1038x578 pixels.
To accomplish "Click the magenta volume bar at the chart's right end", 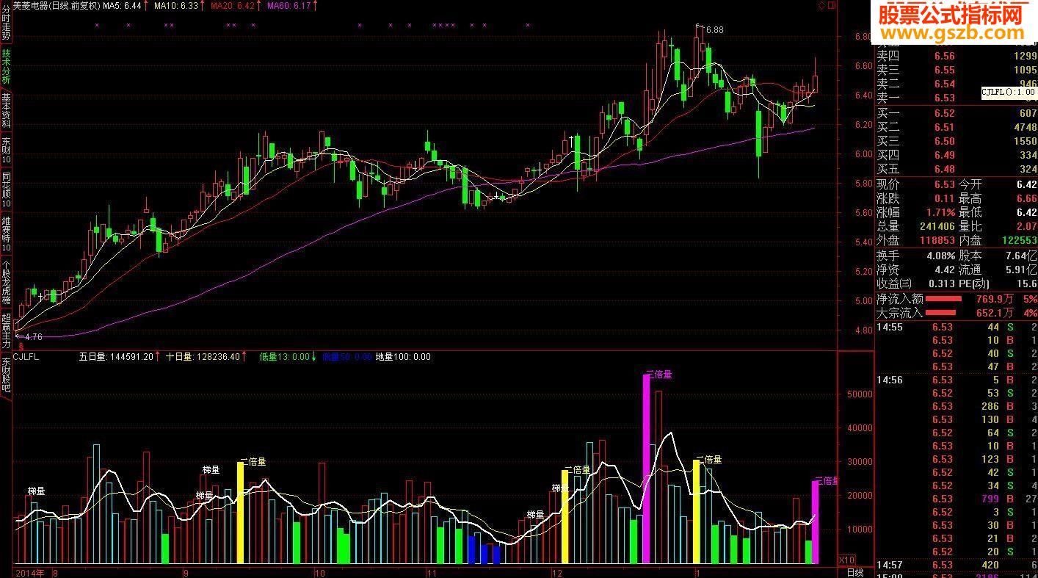I will point(815,522).
